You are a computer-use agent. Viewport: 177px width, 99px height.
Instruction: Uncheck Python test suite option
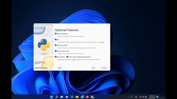(56, 51)
